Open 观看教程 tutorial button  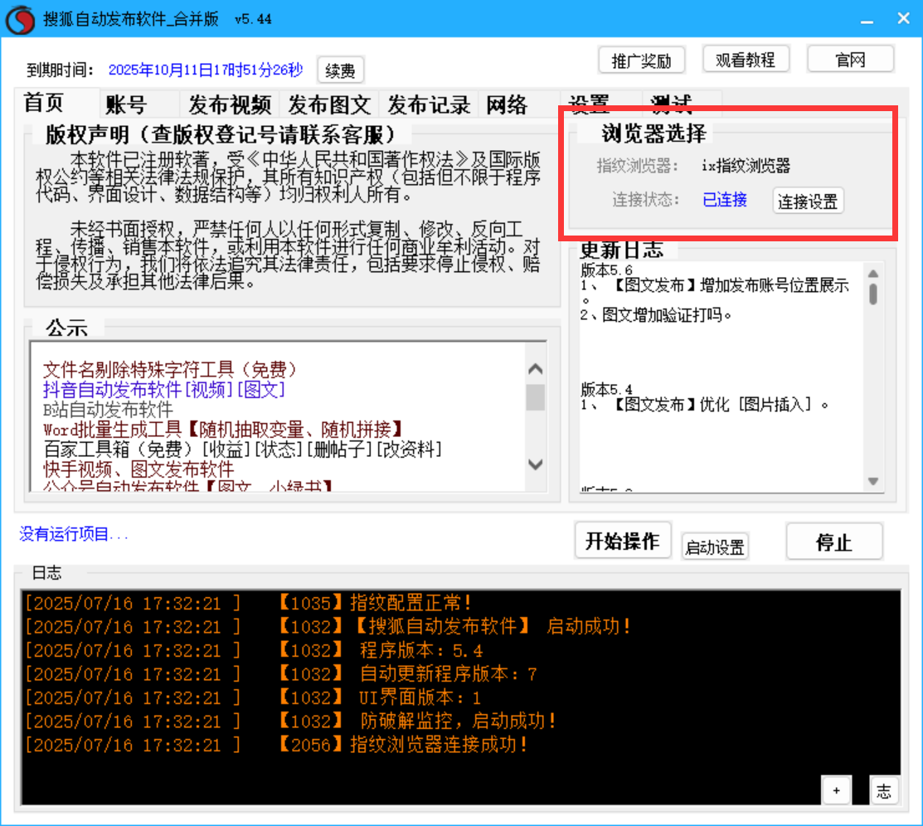746,60
